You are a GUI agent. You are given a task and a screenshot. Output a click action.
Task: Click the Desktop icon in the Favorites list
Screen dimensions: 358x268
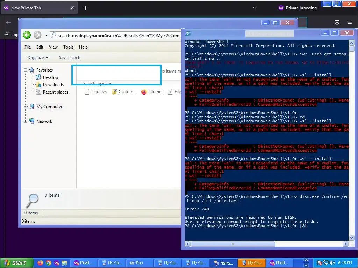click(x=38, y=77)
